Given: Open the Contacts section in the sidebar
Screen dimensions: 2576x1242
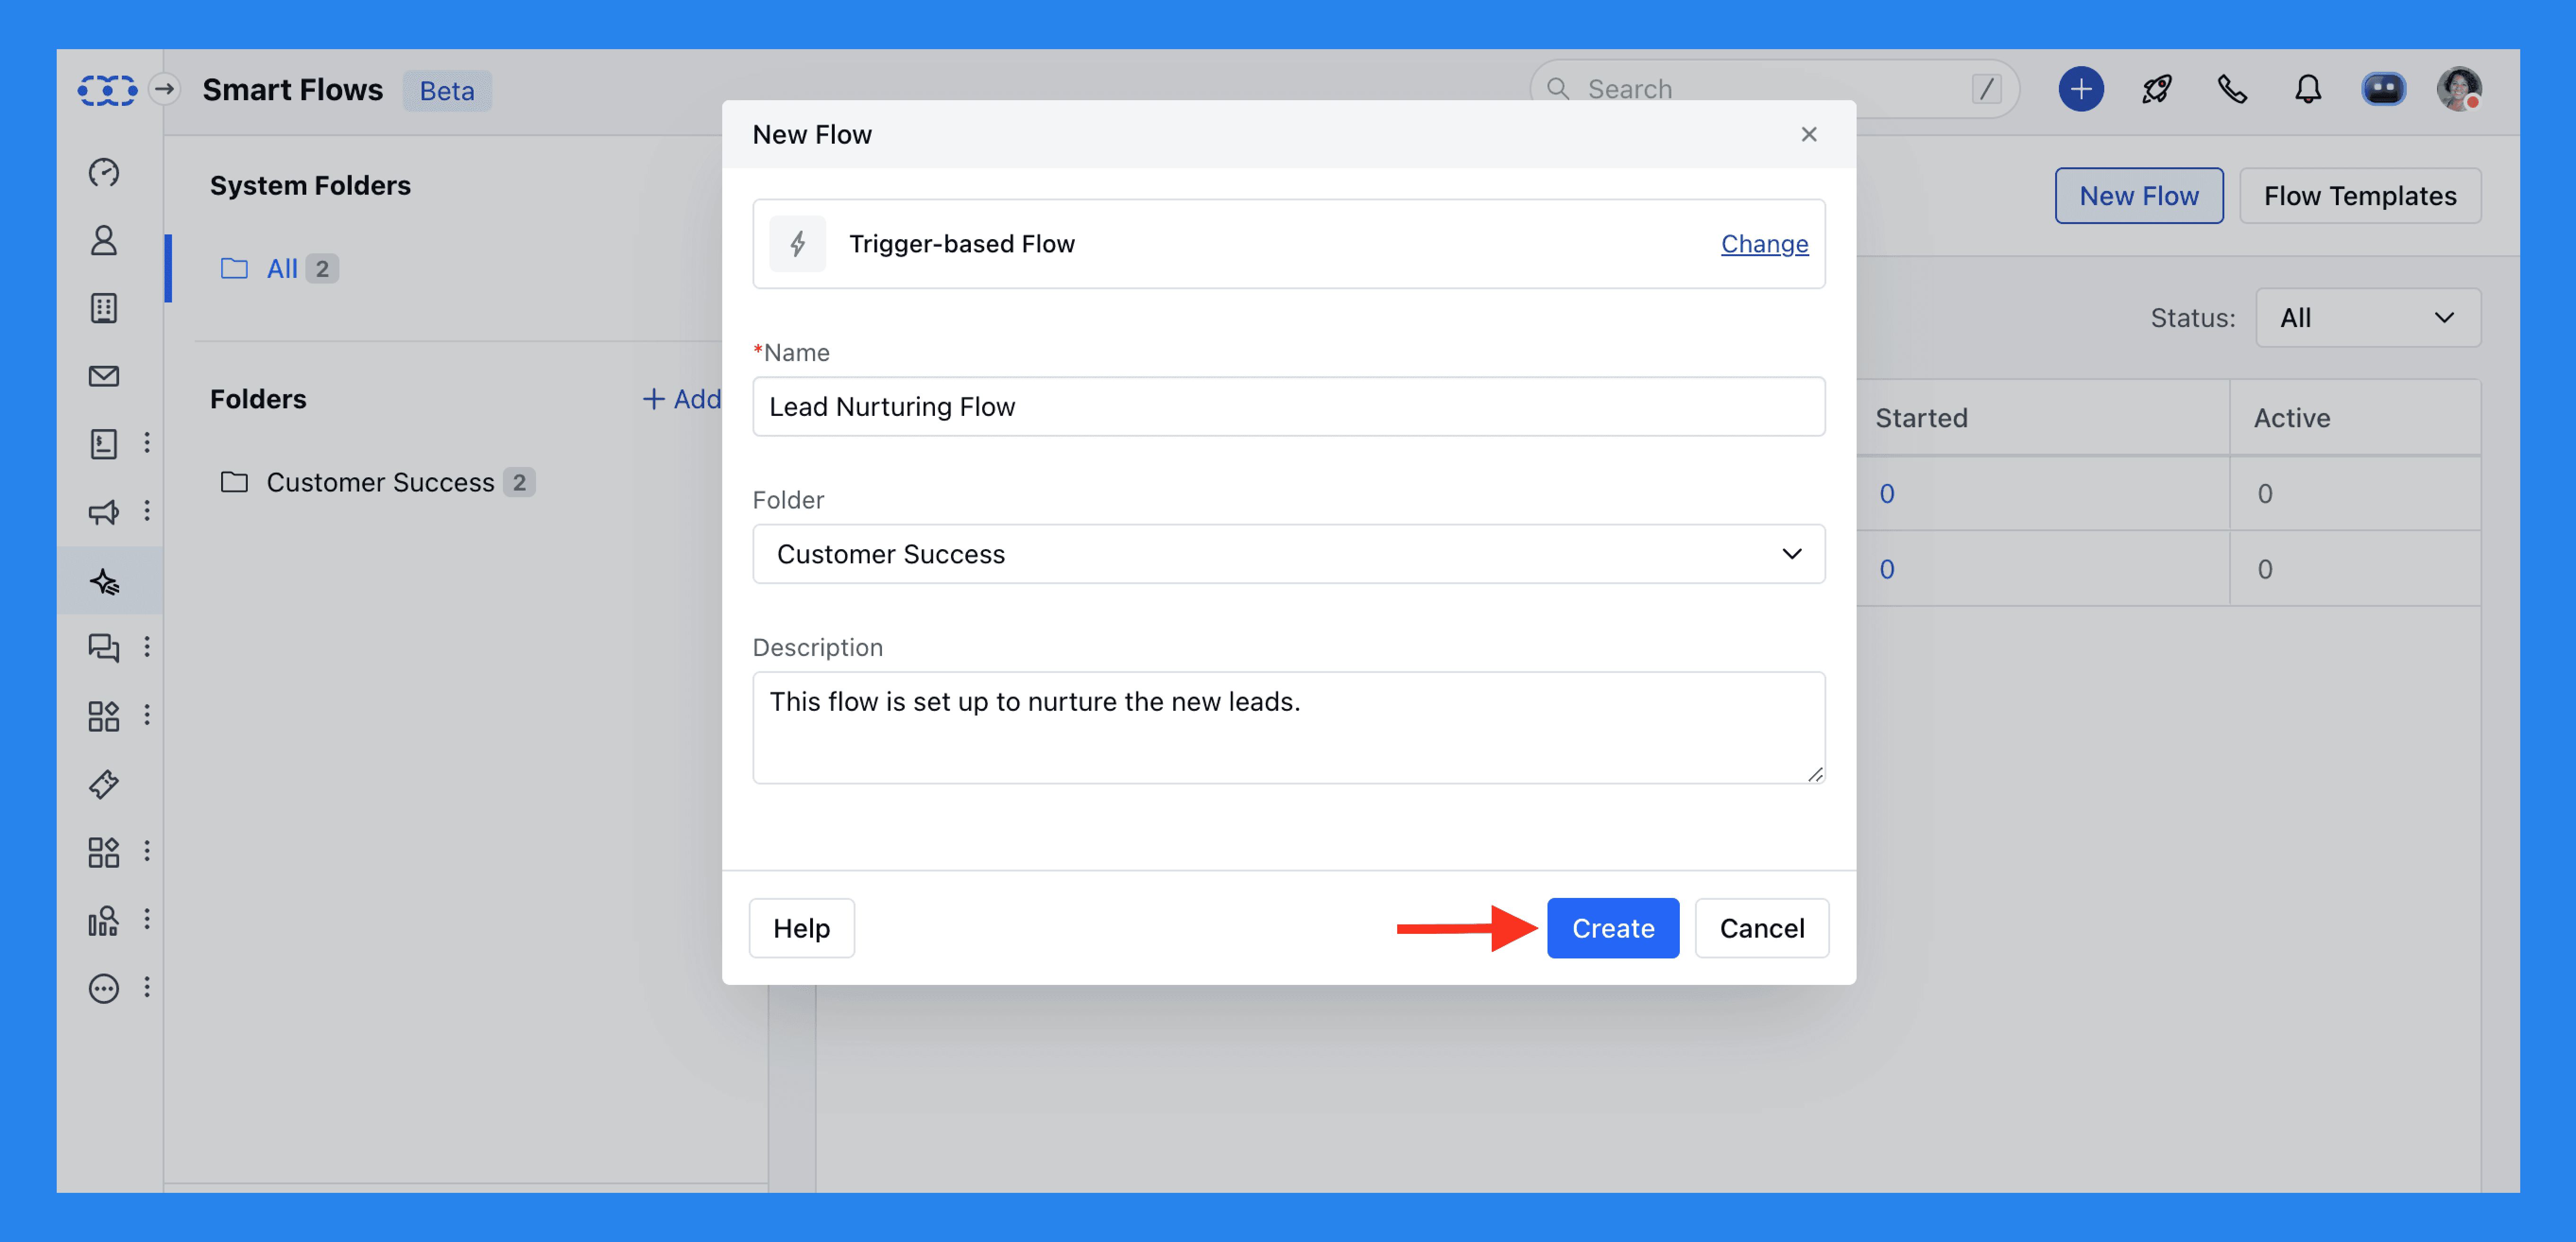Looking at the screenshot, I should click(x=104, y=240).
